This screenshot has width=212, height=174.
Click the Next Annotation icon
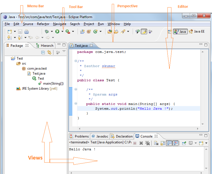pyautogui.click(x=9, y=38)
